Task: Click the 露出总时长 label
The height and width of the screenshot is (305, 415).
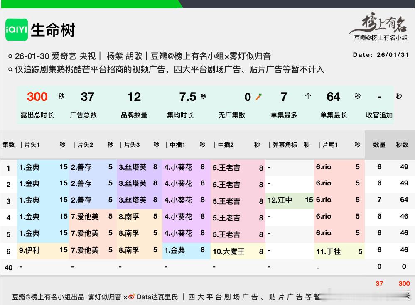Action: coord(37,115)
